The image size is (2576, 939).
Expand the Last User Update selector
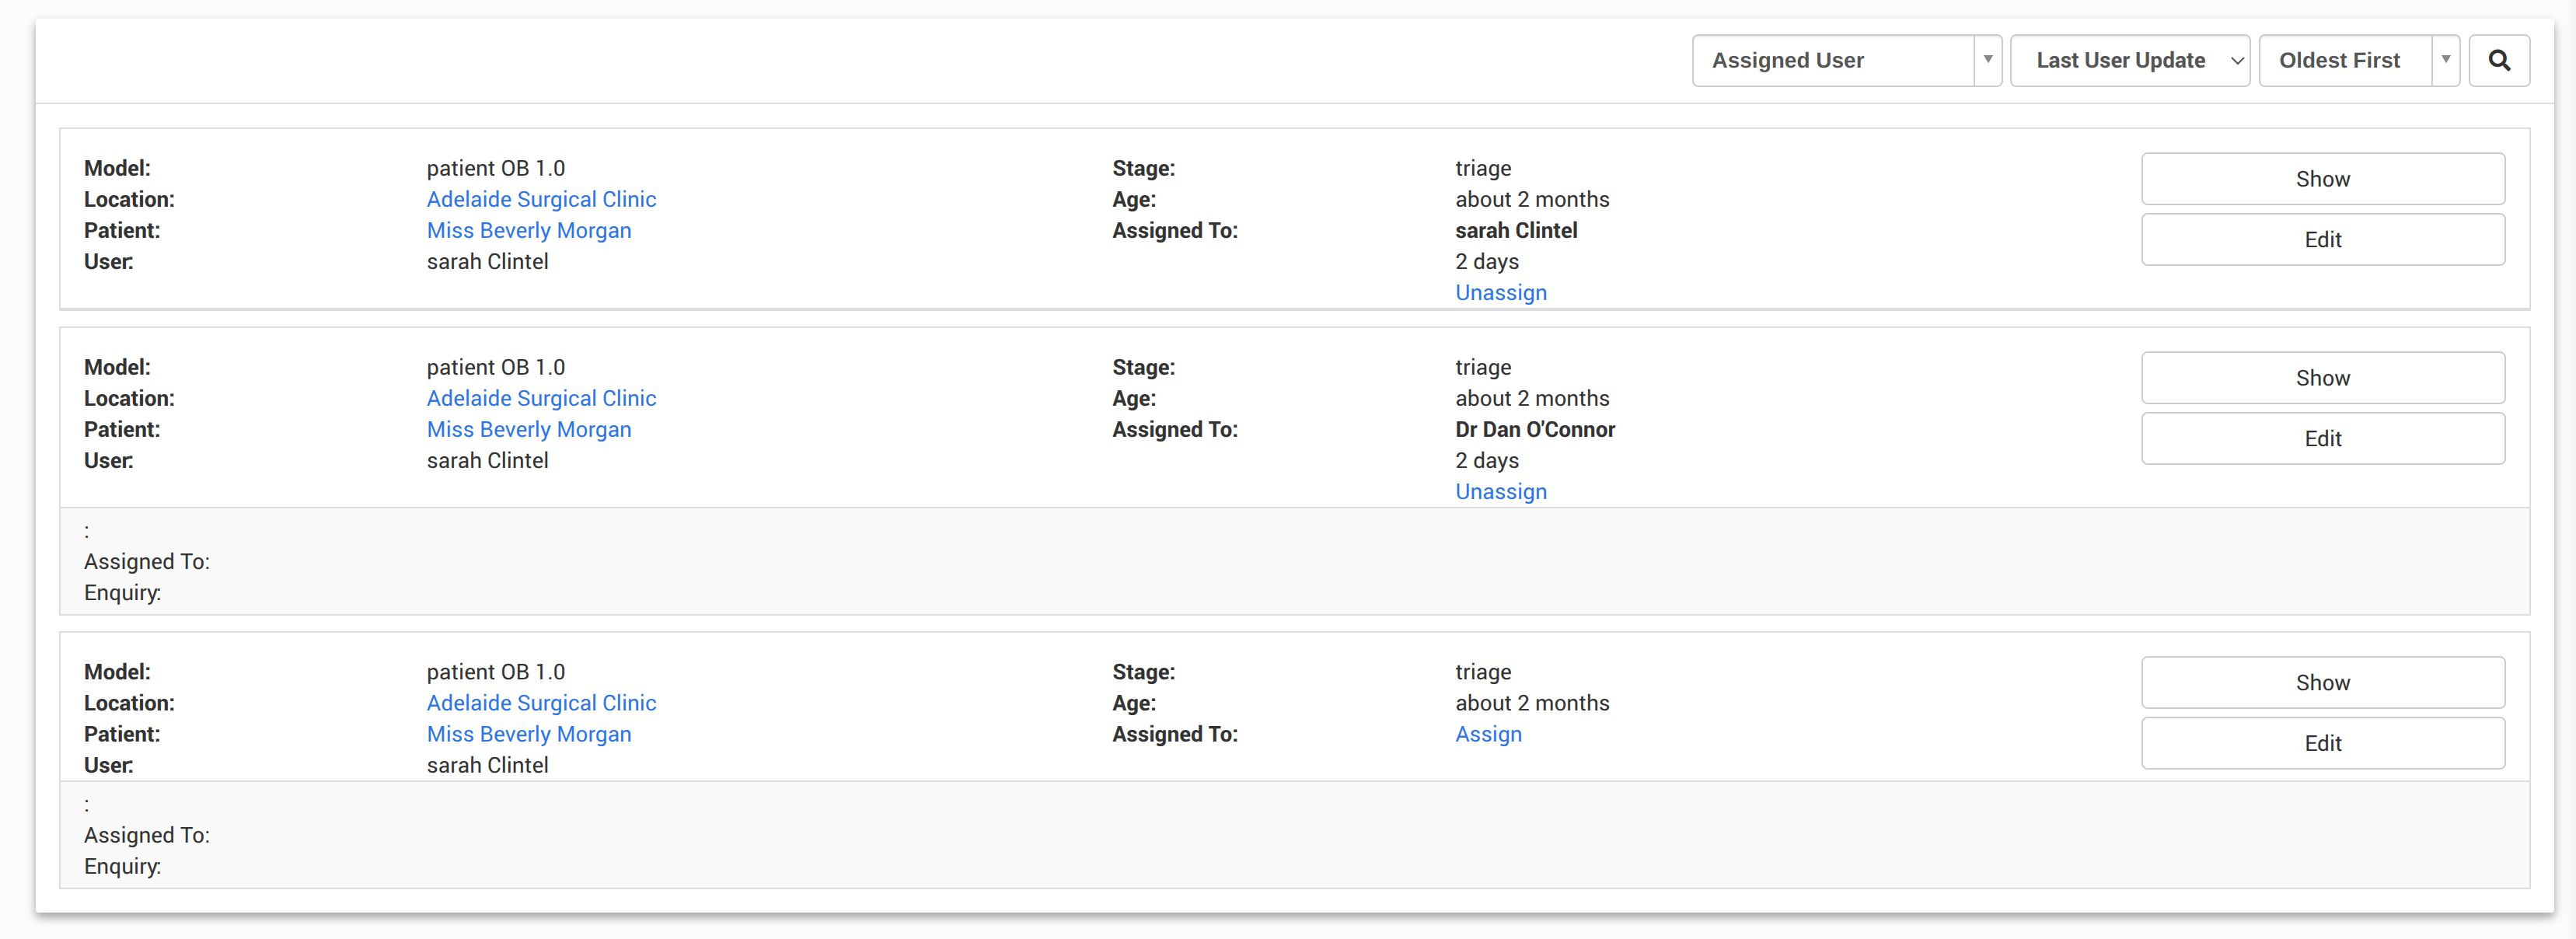pyautogui.click(x=2129, y=60)
